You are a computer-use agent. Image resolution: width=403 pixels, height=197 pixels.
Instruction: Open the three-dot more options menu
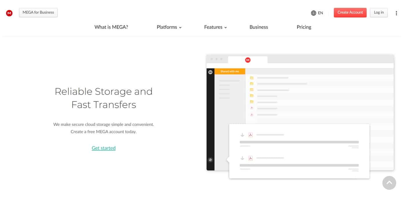pyautogui.click(x=396, y=13)
